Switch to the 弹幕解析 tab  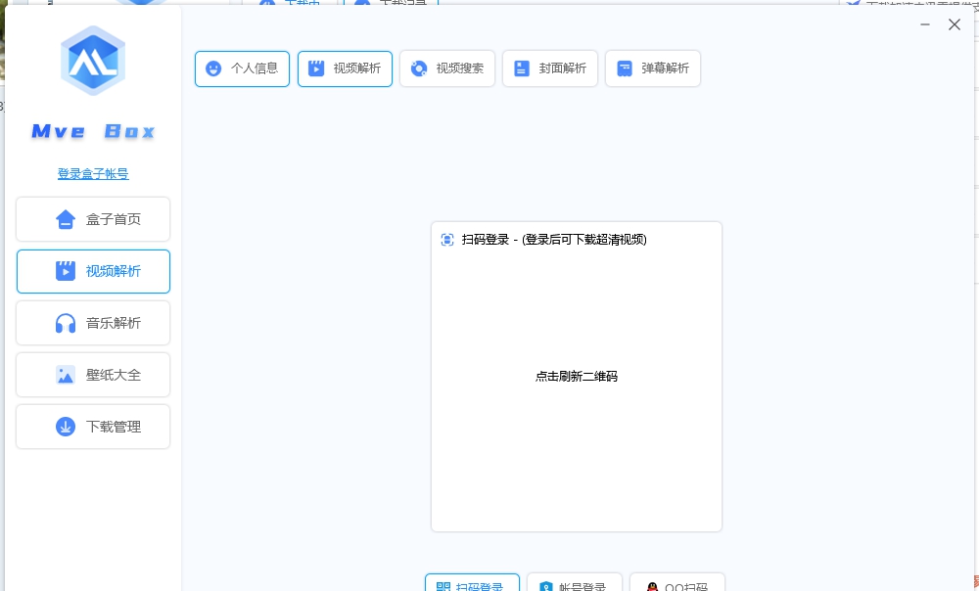[652, 68]
